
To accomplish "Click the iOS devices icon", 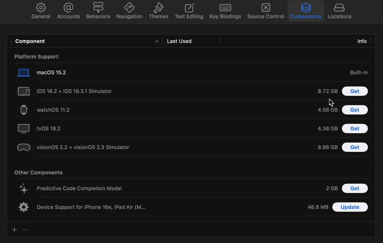I will [24, 91].
